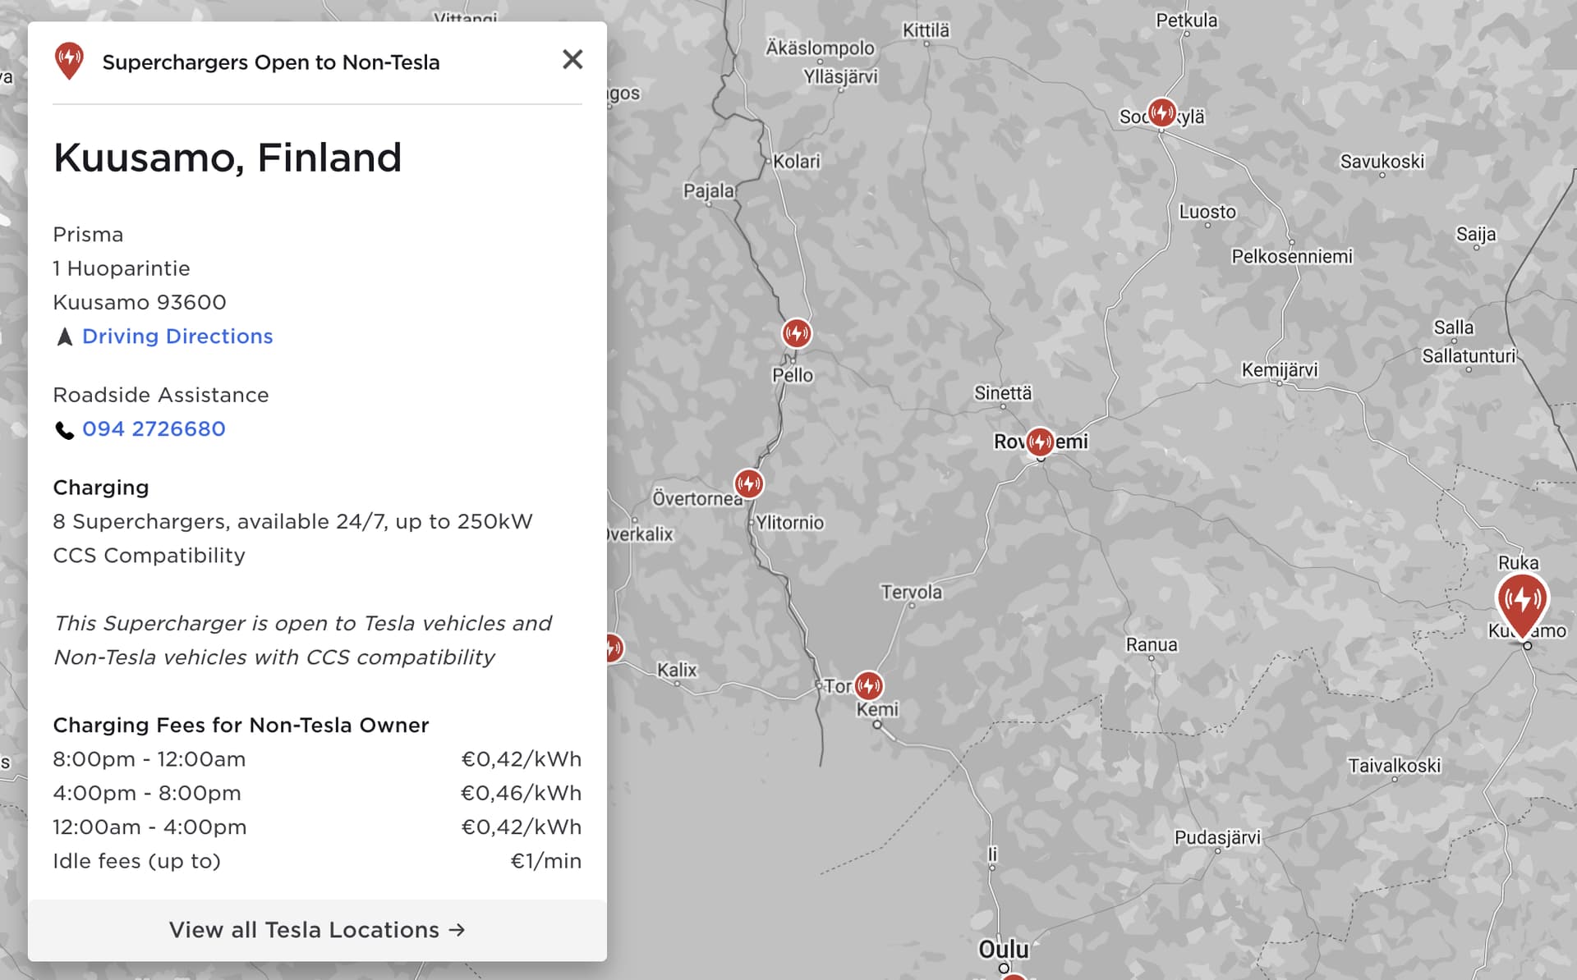Click the navigation arrow icon beside Driving Directions
Image resolution: width=1577 pixels, height=980 pixels.
tap(65, 337)
